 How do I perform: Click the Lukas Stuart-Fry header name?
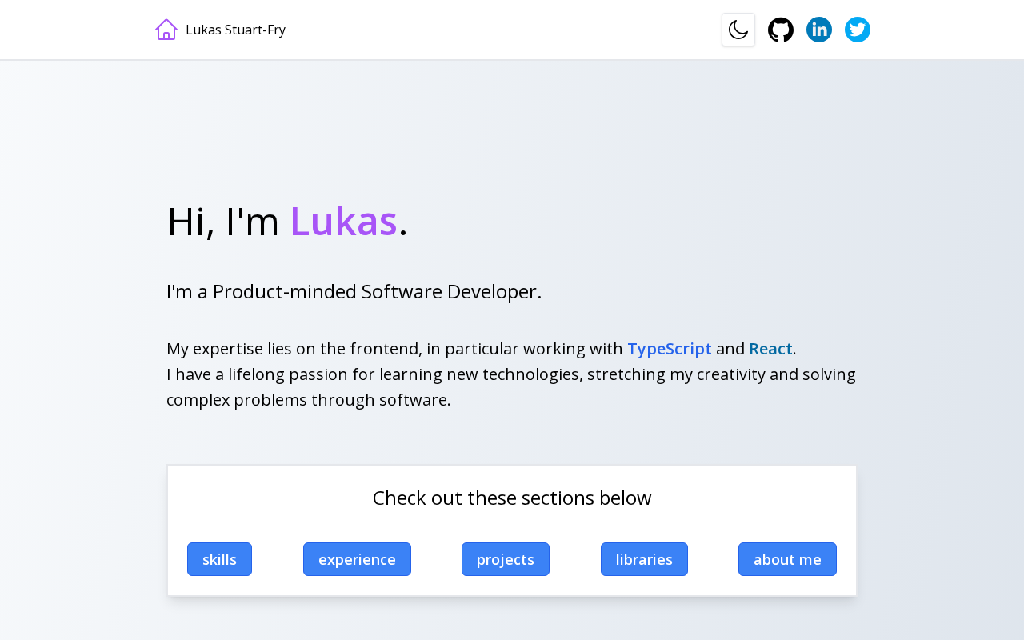pyautogui.click(x=235, y=30)
